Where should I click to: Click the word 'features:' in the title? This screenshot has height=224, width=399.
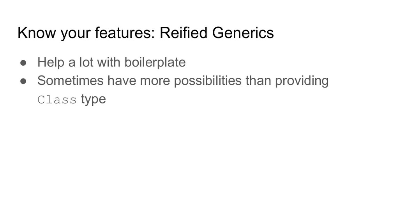pyautogui.click(x=125, y=33)
